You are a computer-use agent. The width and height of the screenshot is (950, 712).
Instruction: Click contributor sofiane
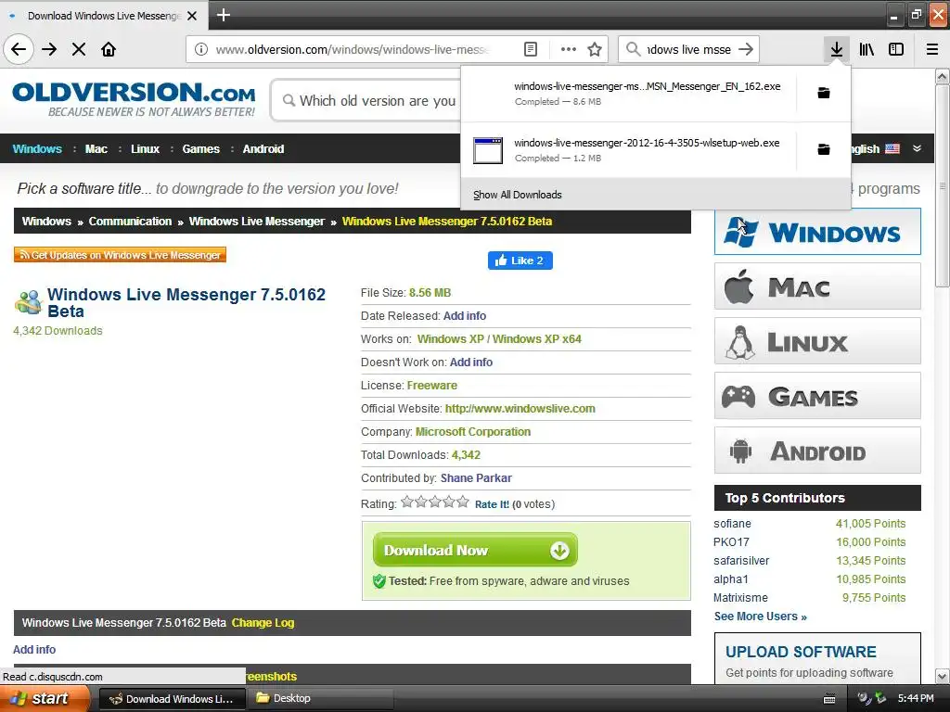point(732,524)
